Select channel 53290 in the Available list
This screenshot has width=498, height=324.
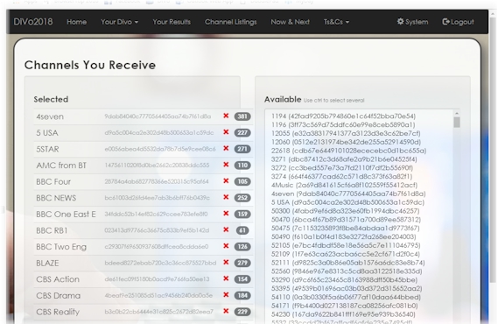344,280
